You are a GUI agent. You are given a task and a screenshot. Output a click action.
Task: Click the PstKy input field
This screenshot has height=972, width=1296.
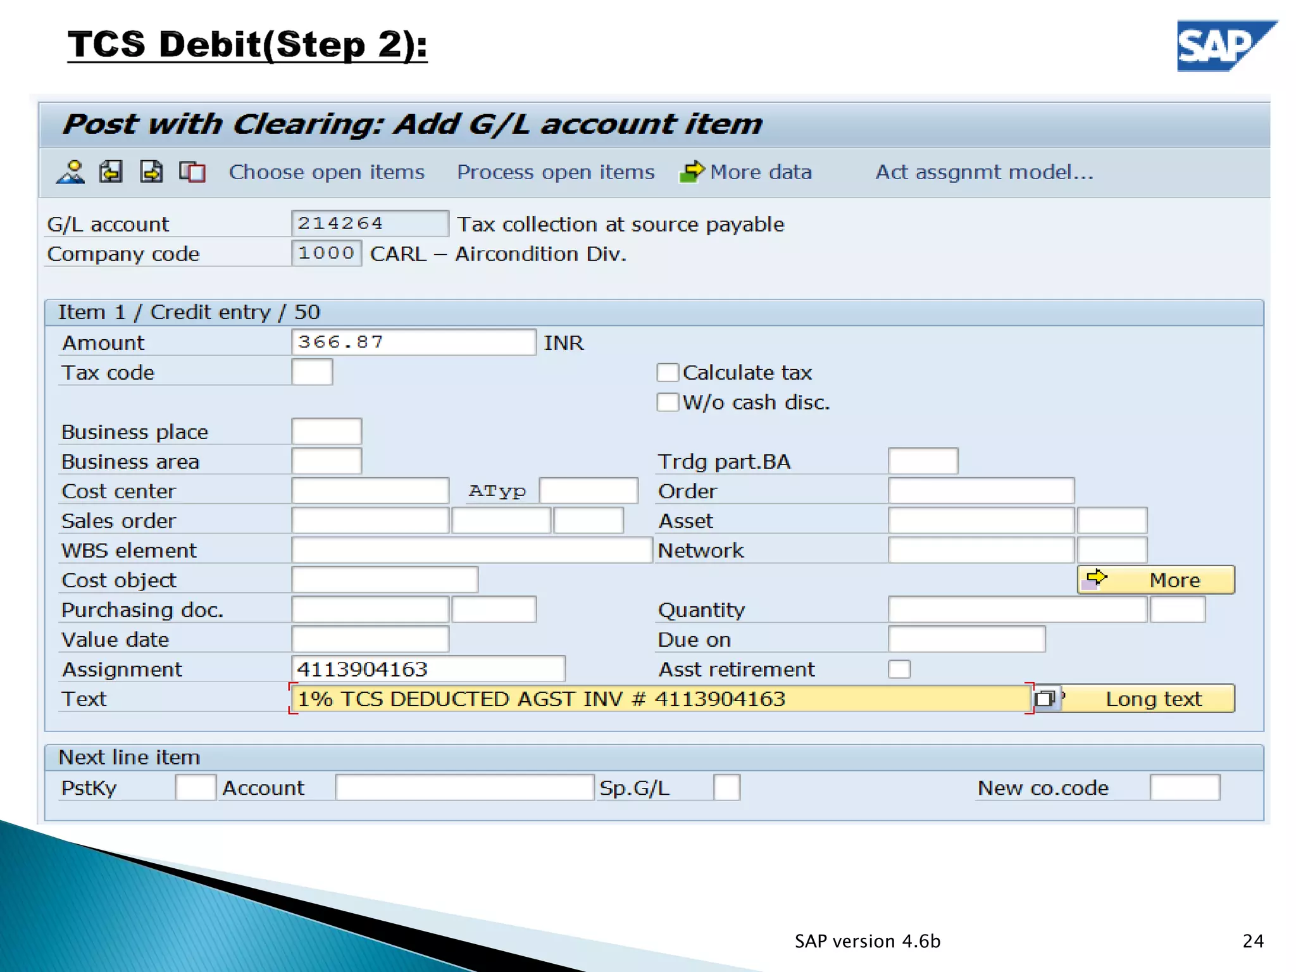coord(196,788)
